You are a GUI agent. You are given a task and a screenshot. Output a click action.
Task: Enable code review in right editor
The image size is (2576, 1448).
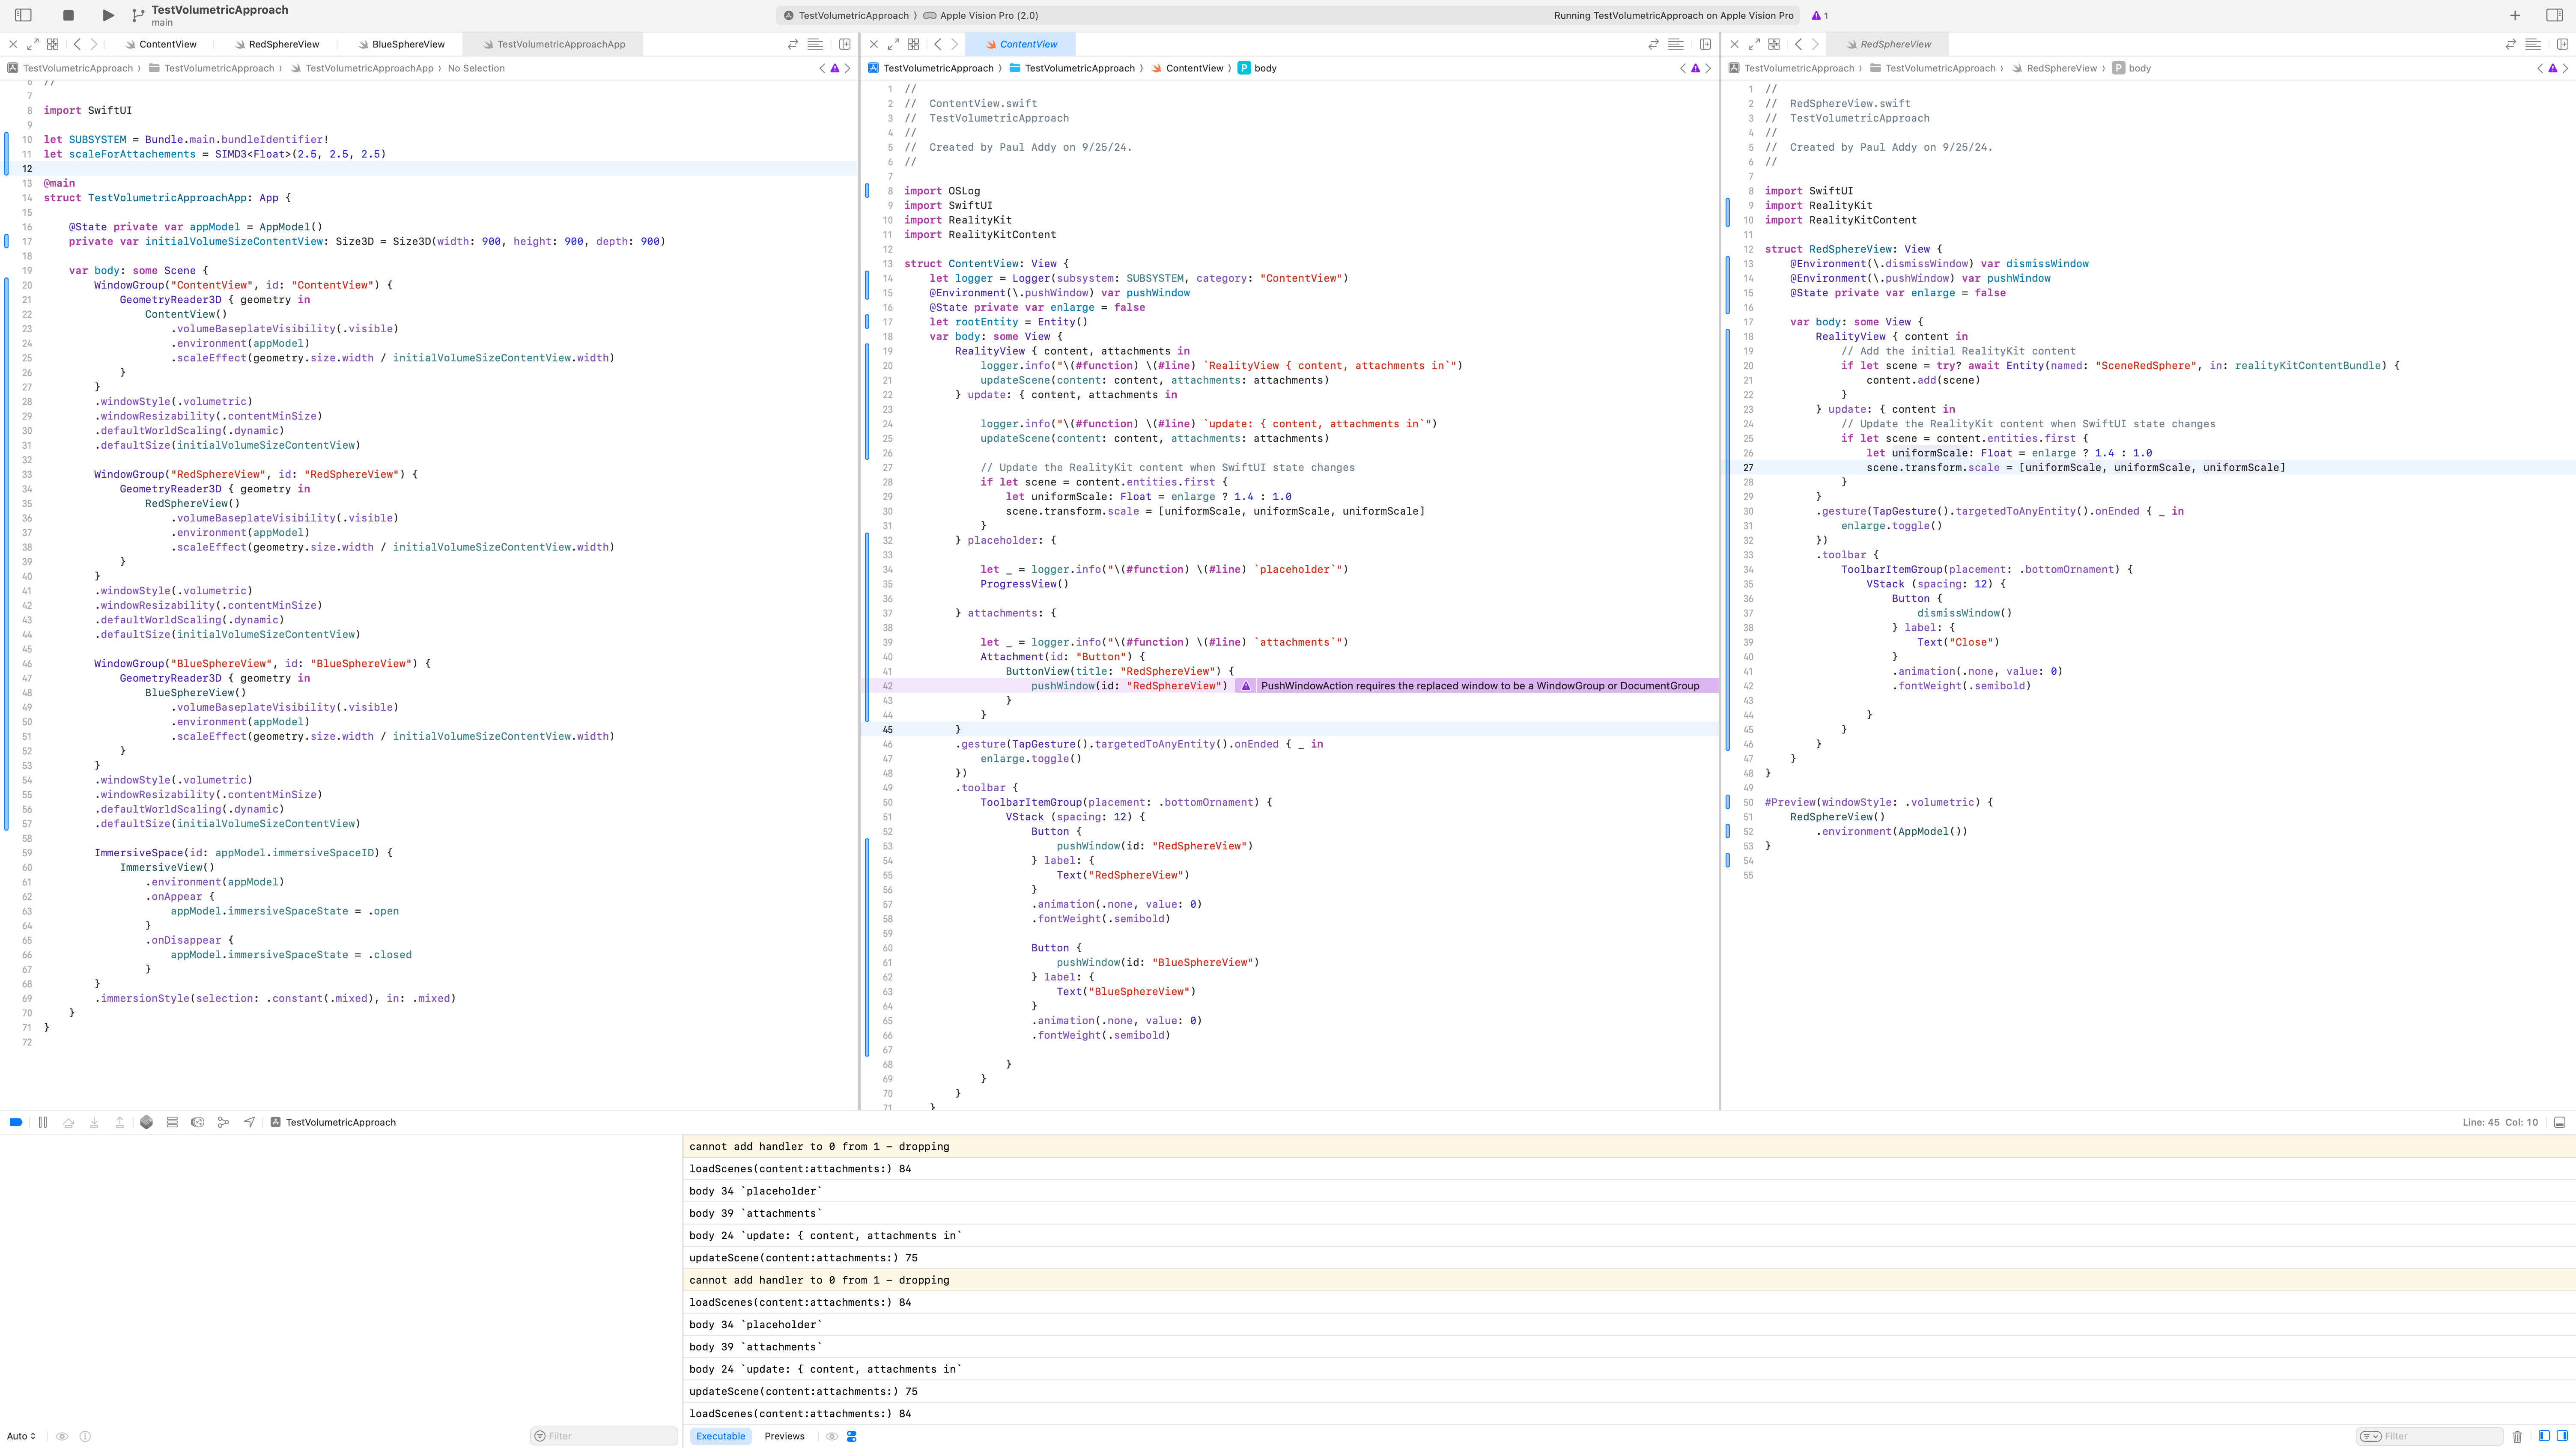(x=2511, y=44)
